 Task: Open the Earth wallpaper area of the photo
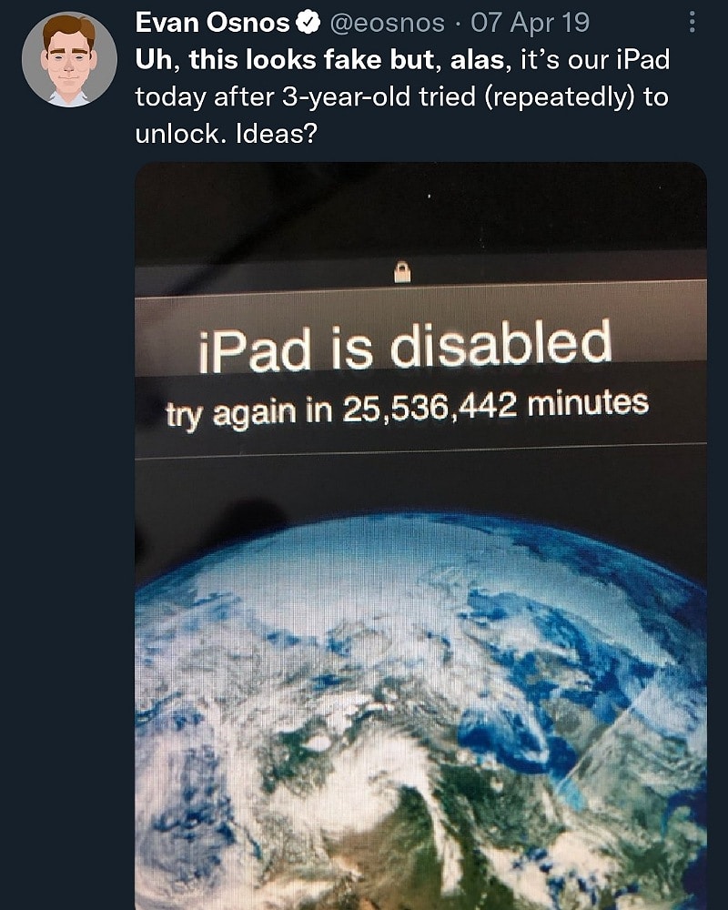(x=421, y=711)
